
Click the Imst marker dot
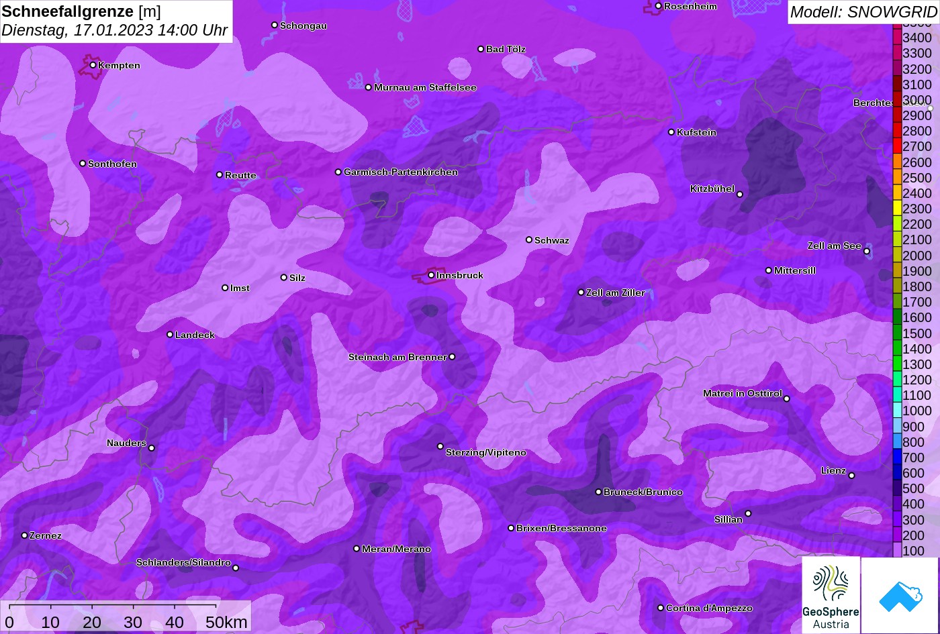[225, 288]
